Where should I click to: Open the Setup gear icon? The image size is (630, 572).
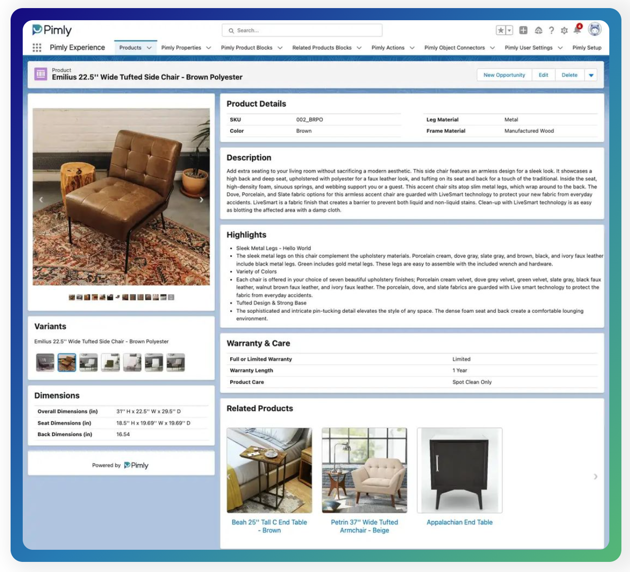[x=564, y=30]
